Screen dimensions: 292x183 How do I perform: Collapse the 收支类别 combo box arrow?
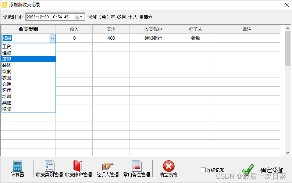(x=53, y=39)
